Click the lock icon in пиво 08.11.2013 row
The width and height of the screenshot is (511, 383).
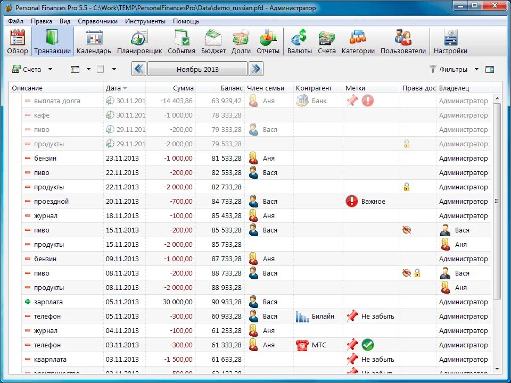pos(417,273)
